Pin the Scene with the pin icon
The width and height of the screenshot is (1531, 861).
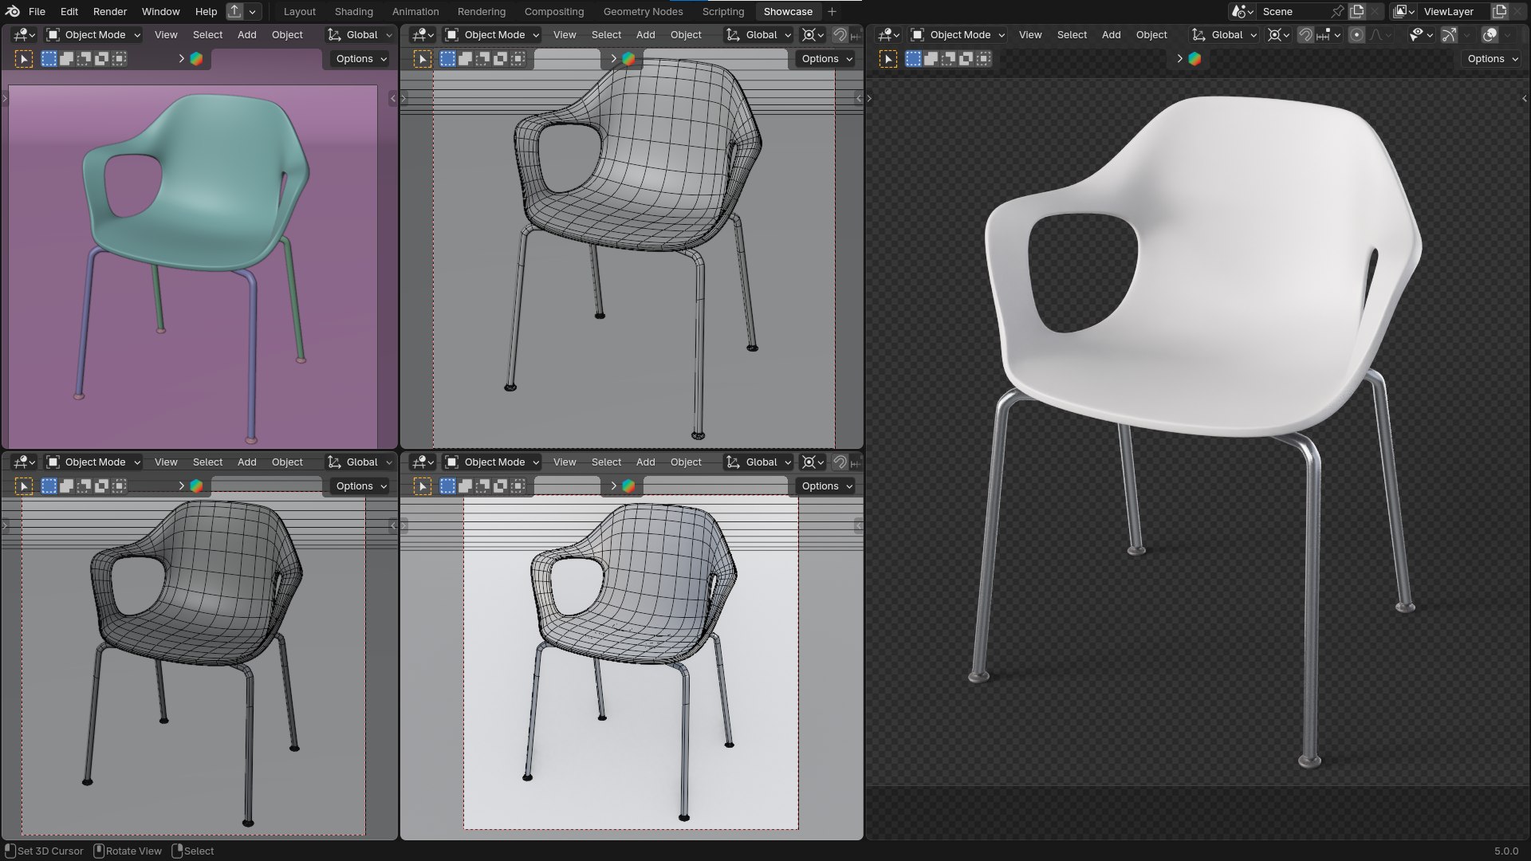(x=1337, y=11)
